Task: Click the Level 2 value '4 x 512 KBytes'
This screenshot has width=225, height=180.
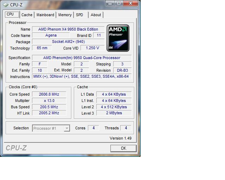Action: 114,107
